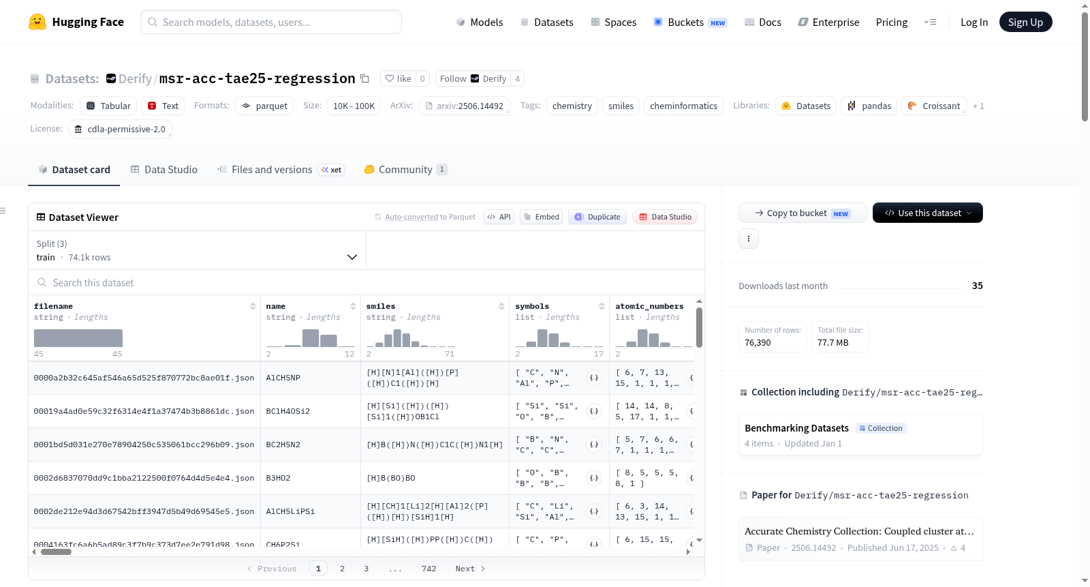This screenshot has width=1090, height=587.
Task: Expand symbols cell for BC2H5N2 row
Action: [594, 445]
